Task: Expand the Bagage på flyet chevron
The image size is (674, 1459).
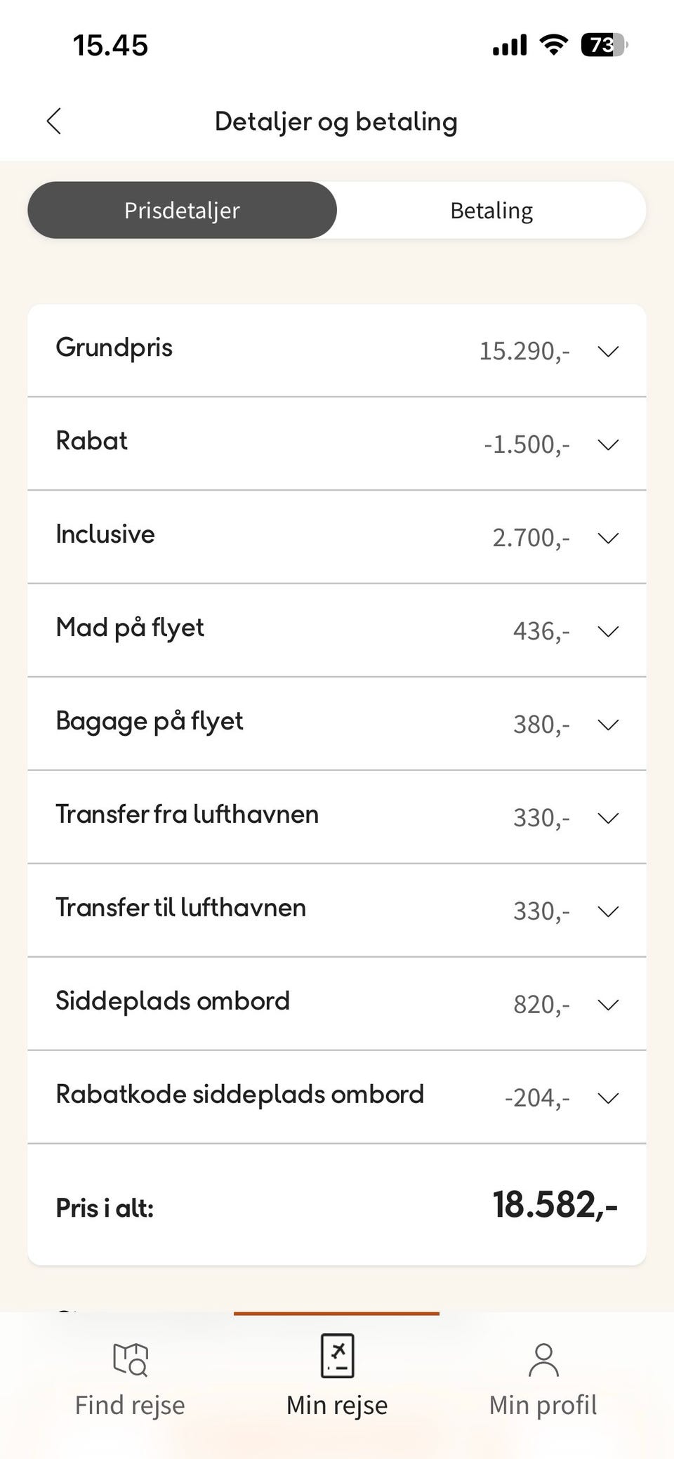Action: (608, 725)
